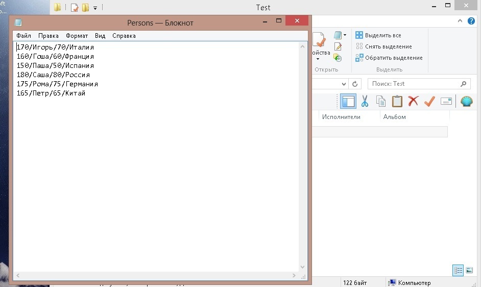Switch to details list view
The width and height of the screenshot is (481, 287).
(458, 270)
